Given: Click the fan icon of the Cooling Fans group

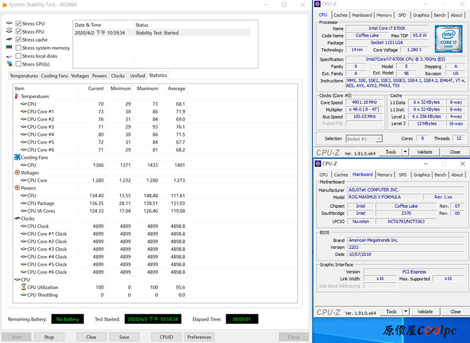Looking at the screenshot, I should coord(18,157).
